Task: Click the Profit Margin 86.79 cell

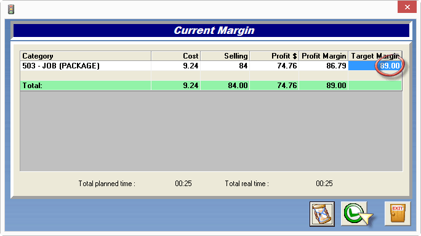Action: coord(324,66)
